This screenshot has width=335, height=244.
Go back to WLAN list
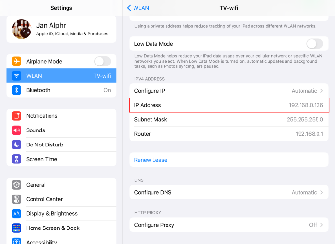[x=138, y=8]
